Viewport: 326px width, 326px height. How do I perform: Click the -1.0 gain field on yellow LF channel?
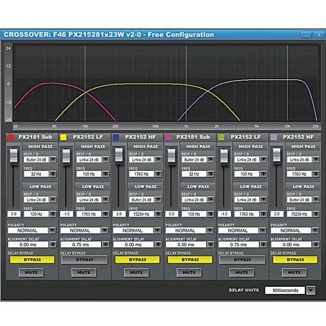[66, 214]
